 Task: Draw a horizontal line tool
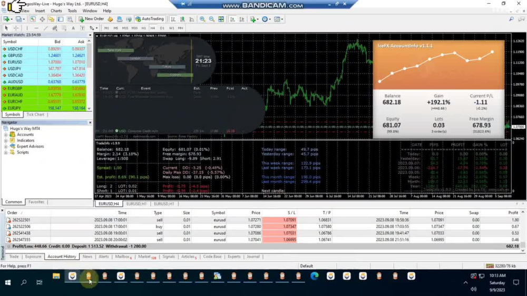click(x=36, y=28)
